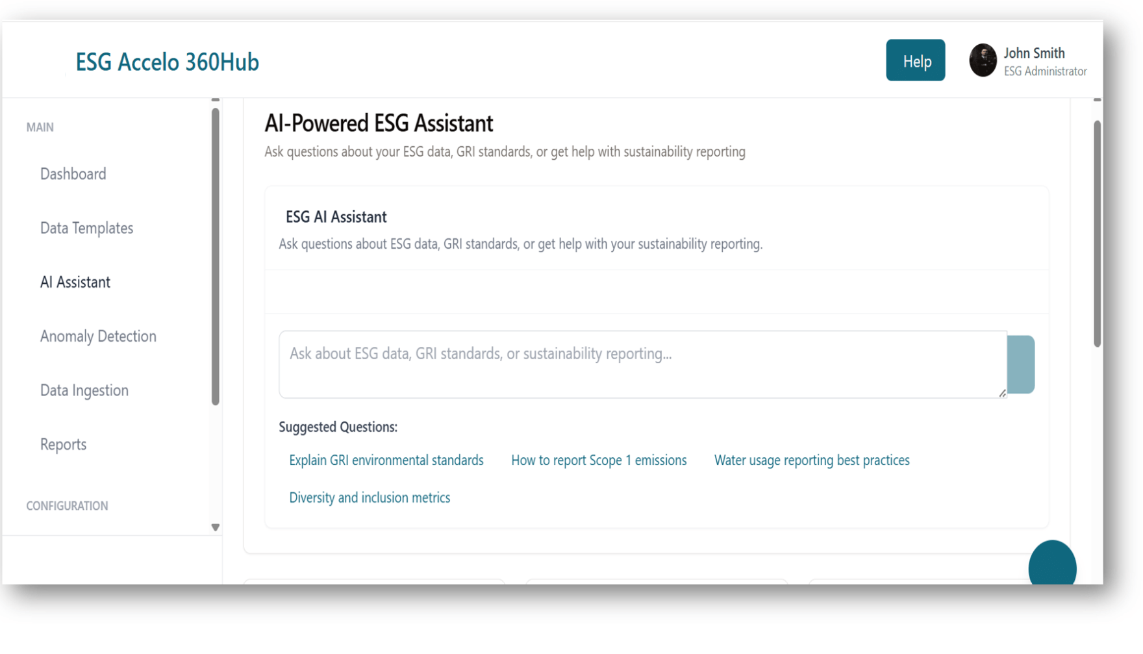Click the textarea resize handle corner
Image resolution: width=1143 pixels, height=654 pixels.
click(x=1002, y=393)
